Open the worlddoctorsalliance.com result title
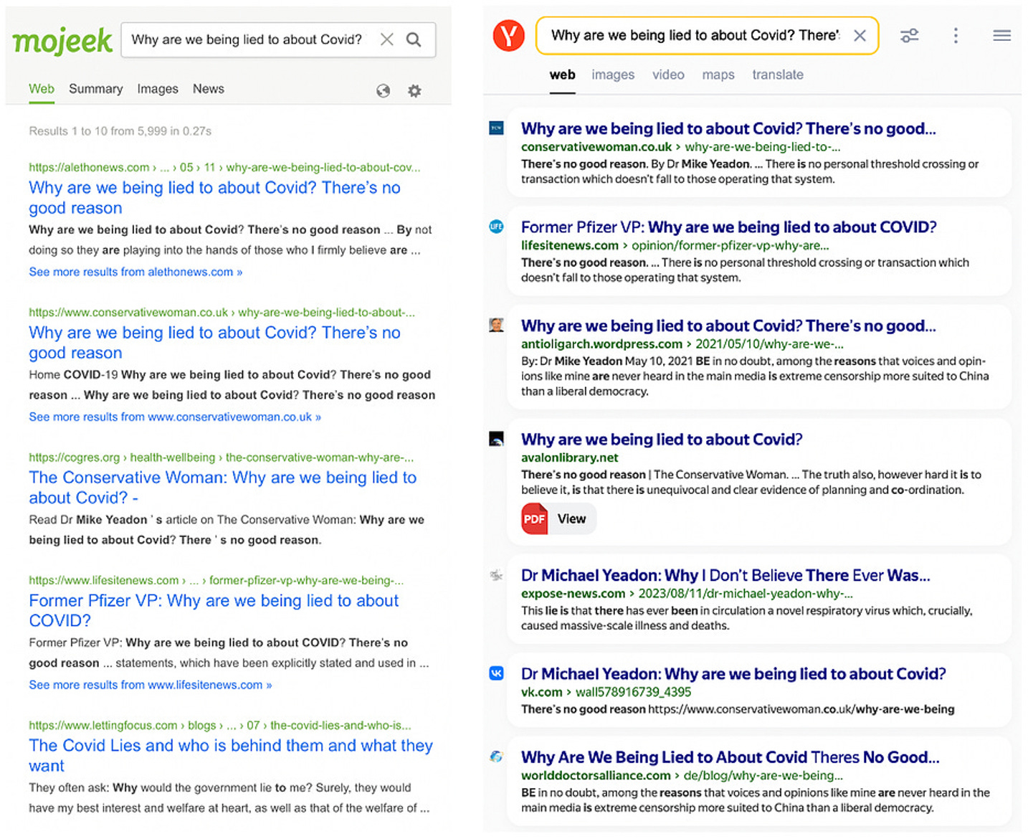1028x839 pixels. (730, 757)
